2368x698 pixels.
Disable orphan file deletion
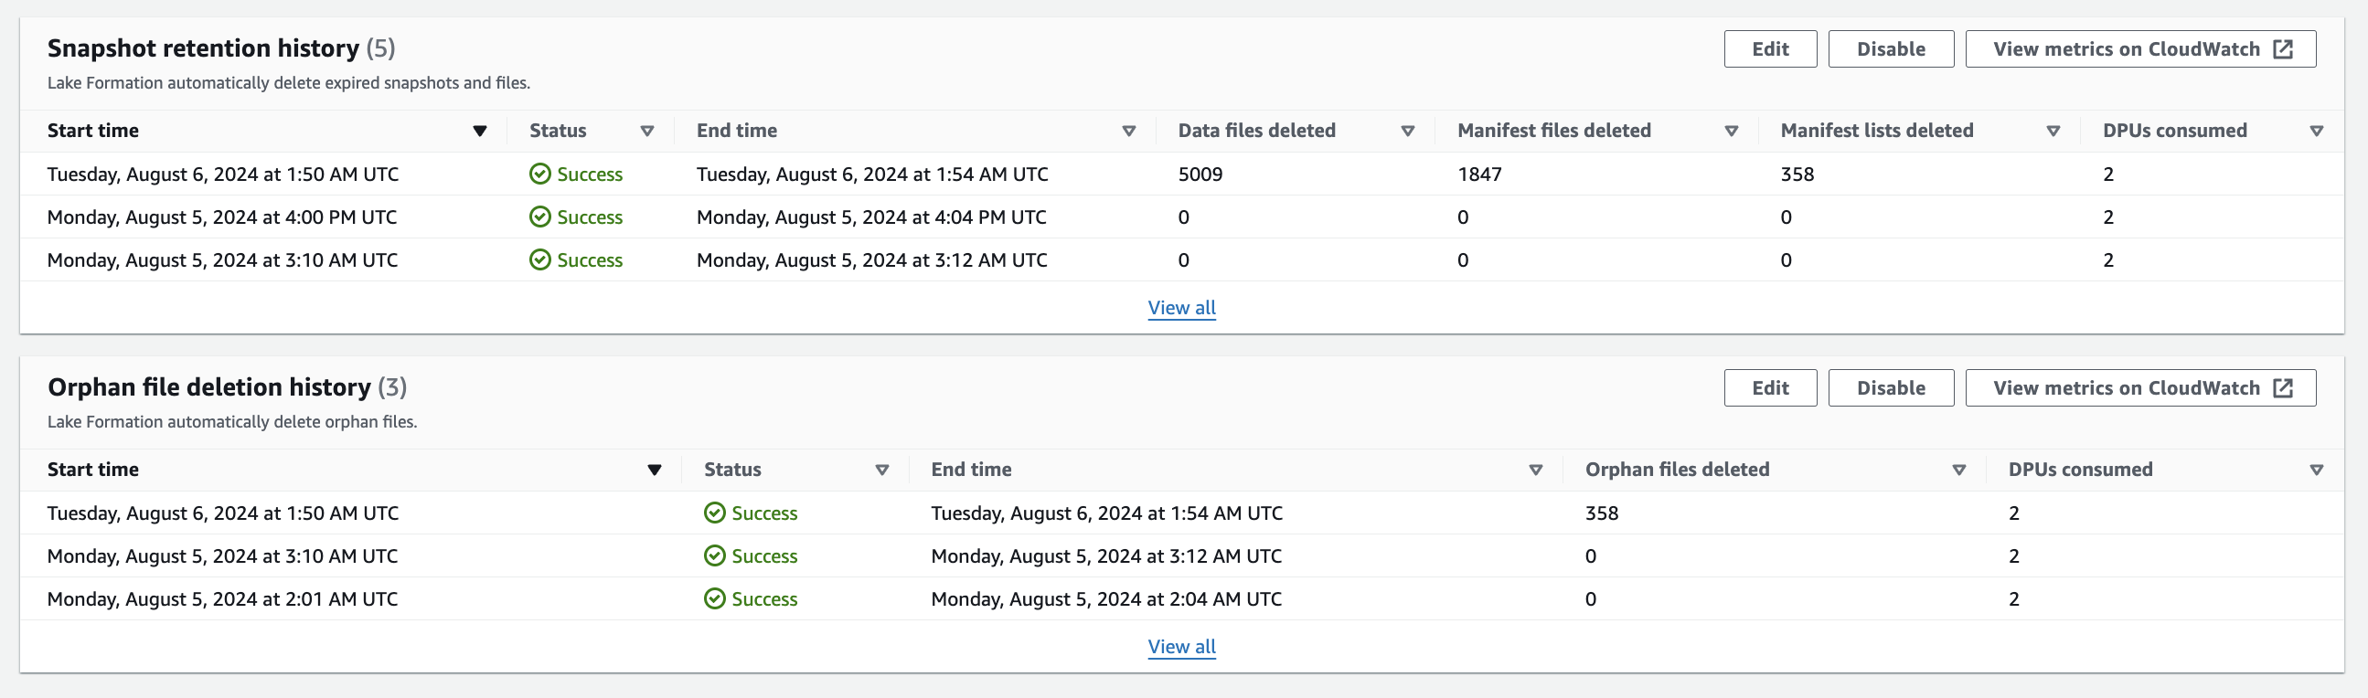click(1890, 388)
